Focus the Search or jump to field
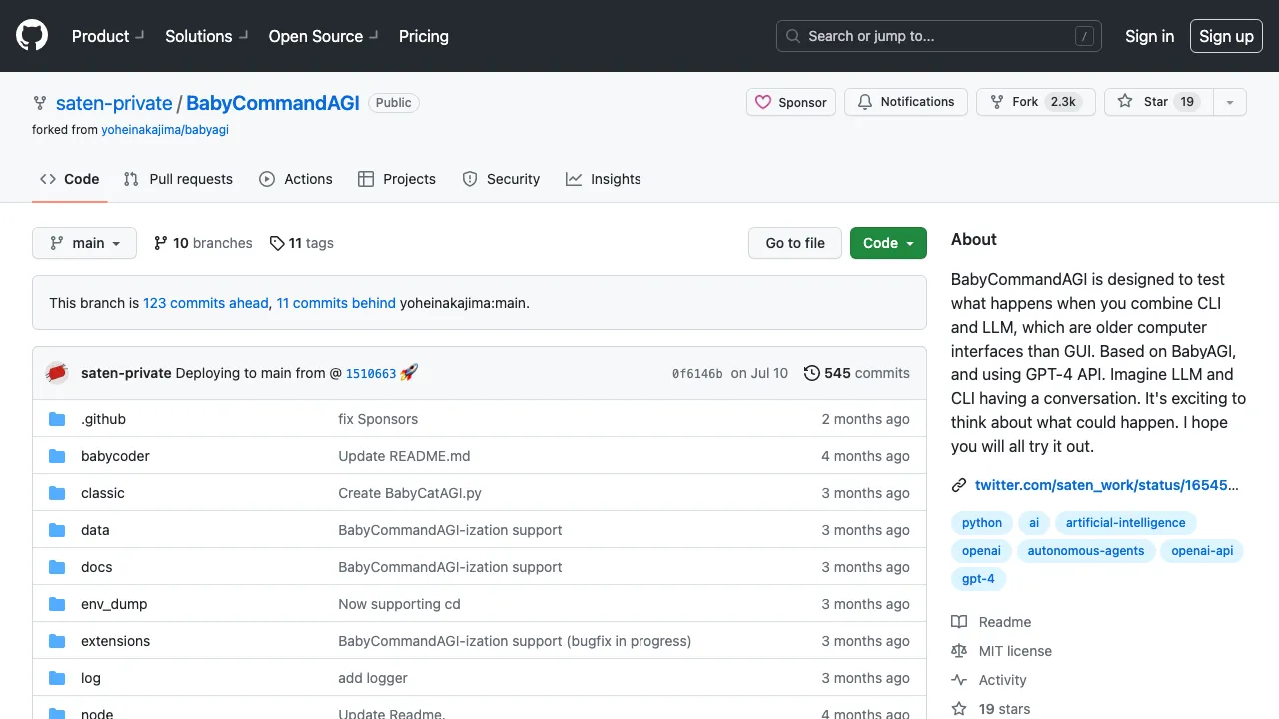 (939, 36)
